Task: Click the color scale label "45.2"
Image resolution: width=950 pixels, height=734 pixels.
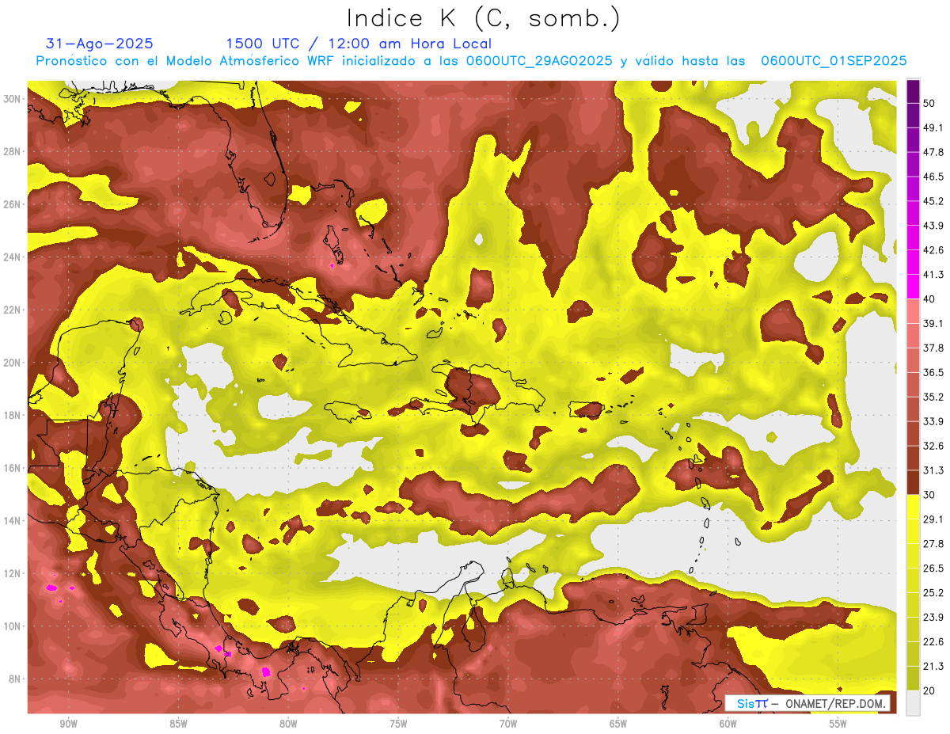Action: coord(933,201)
